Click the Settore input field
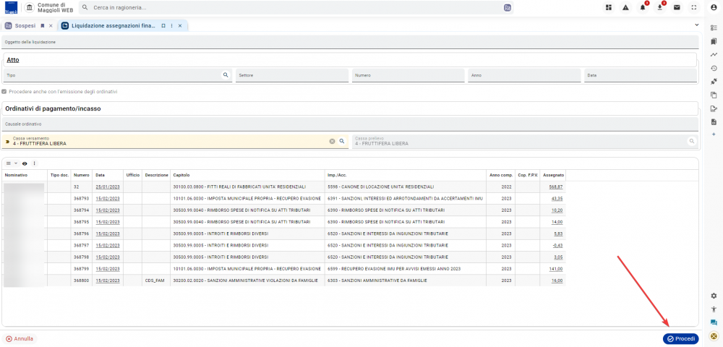This screenshot has height=347, width=723. click(292, 75)
